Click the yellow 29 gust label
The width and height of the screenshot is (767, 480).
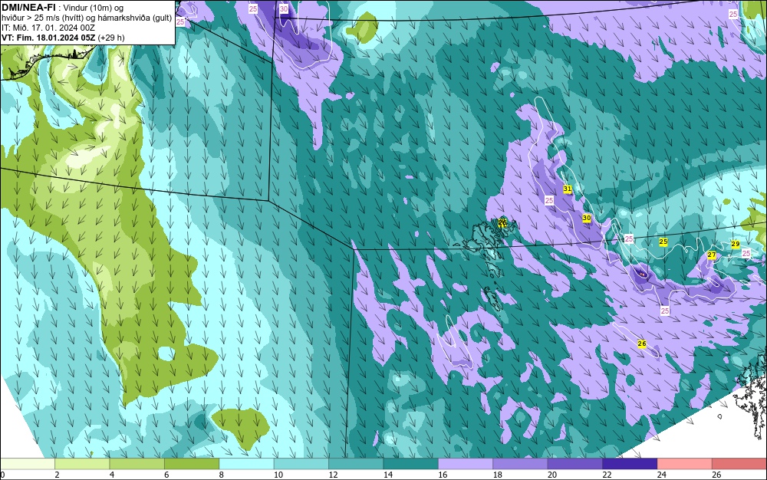click(736, 244)
